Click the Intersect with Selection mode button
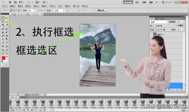189x112 pixels. point(19,11)
